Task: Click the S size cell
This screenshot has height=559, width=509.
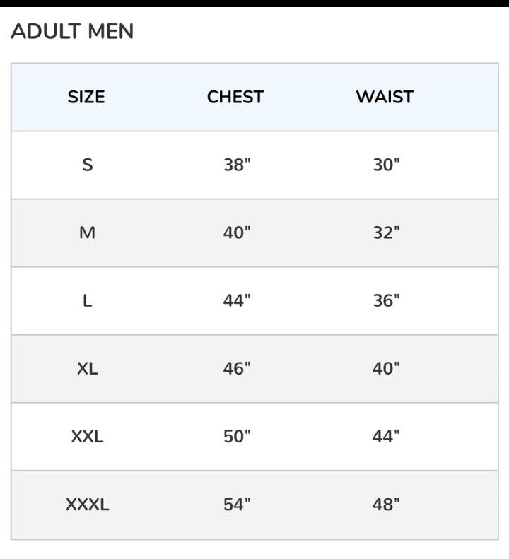Action: [x=87, y=165]
